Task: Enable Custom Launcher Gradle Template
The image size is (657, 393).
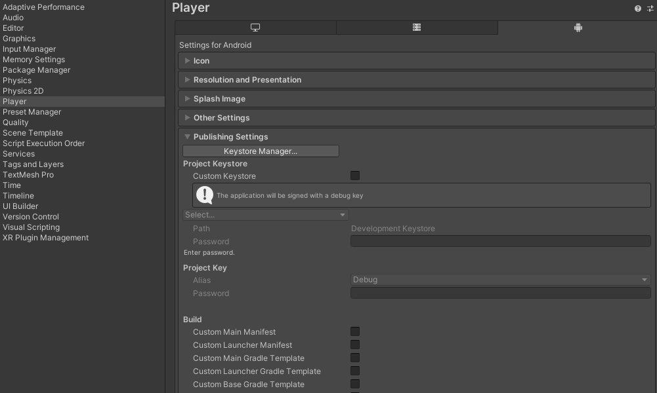Action: click(x=355, y=371)
